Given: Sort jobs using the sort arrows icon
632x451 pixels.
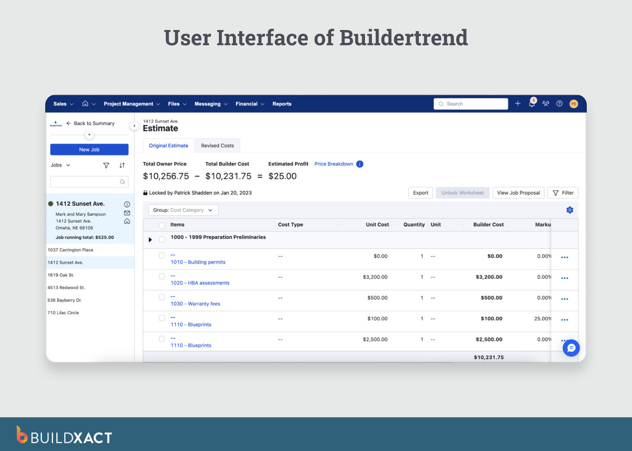Looking at the screenshot, I should coord(121,165).
